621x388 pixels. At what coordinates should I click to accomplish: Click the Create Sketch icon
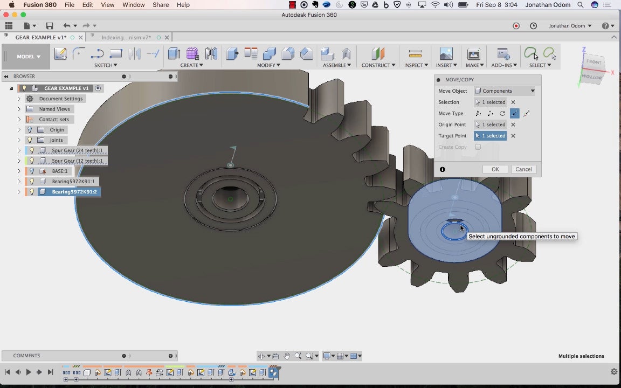point(60,53)
